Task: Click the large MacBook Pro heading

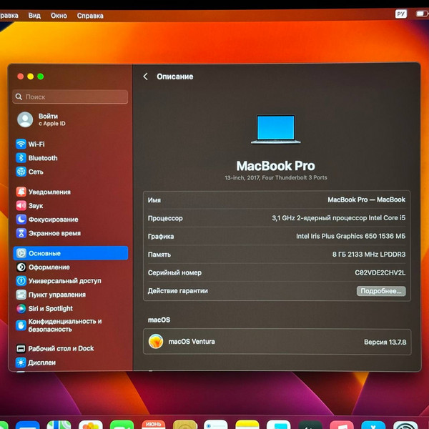Action: (x=275, y=166)
